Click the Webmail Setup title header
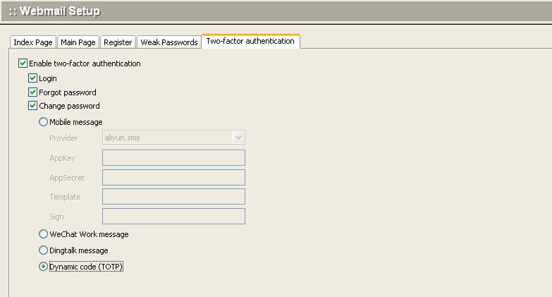Viewport: 552px width, 297px height. point(55,11)
